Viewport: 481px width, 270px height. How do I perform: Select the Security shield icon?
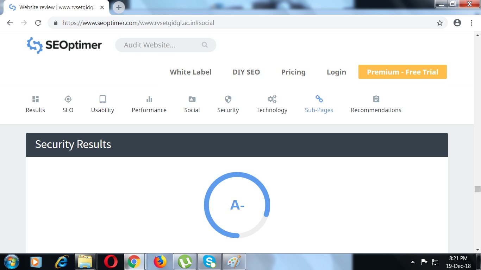[x=228, y=99]
